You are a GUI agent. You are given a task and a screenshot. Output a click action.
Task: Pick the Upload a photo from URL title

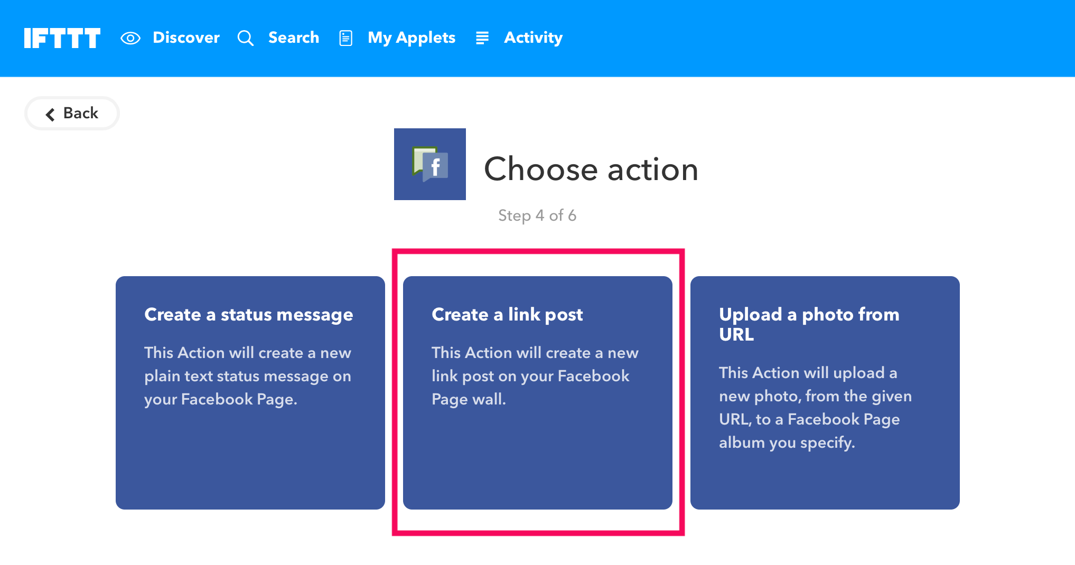tap(809, 324)
